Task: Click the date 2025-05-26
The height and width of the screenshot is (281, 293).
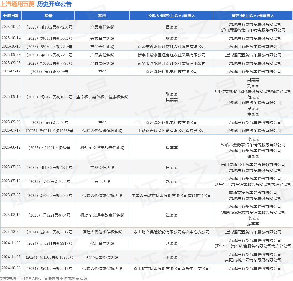Action: click(x=11, y=167)
